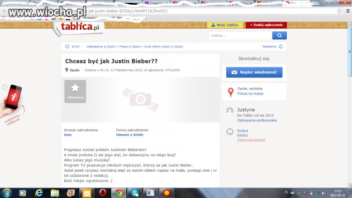Open Opera from the taskbar

coord(103,193)
